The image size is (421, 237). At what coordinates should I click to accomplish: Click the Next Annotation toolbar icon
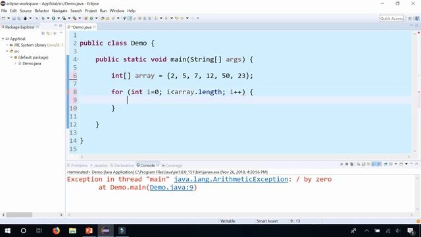click(x=156, y=18)
